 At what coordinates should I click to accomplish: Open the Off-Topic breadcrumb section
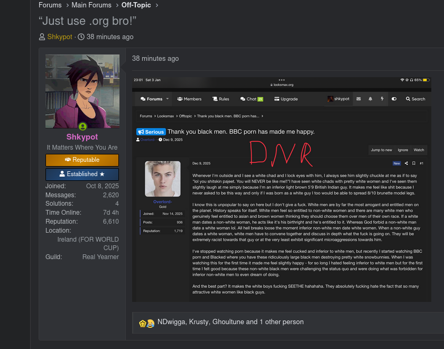[136, 5]
